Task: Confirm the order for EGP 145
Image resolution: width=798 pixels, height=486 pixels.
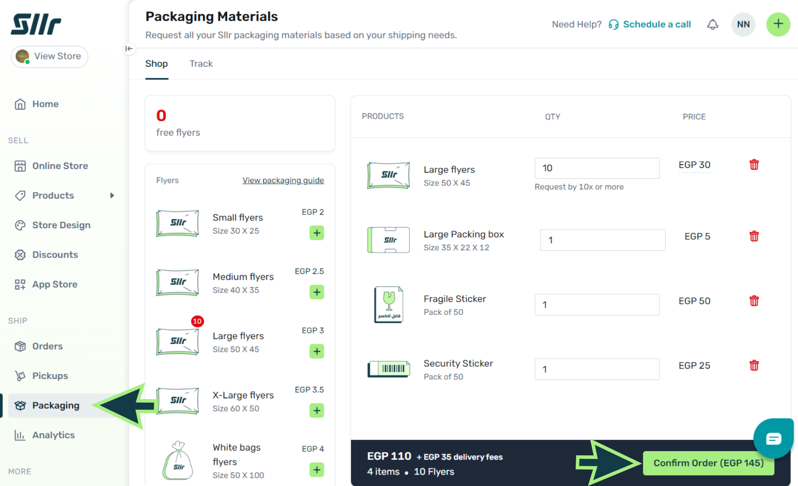Action: click(x=708, y=463)
